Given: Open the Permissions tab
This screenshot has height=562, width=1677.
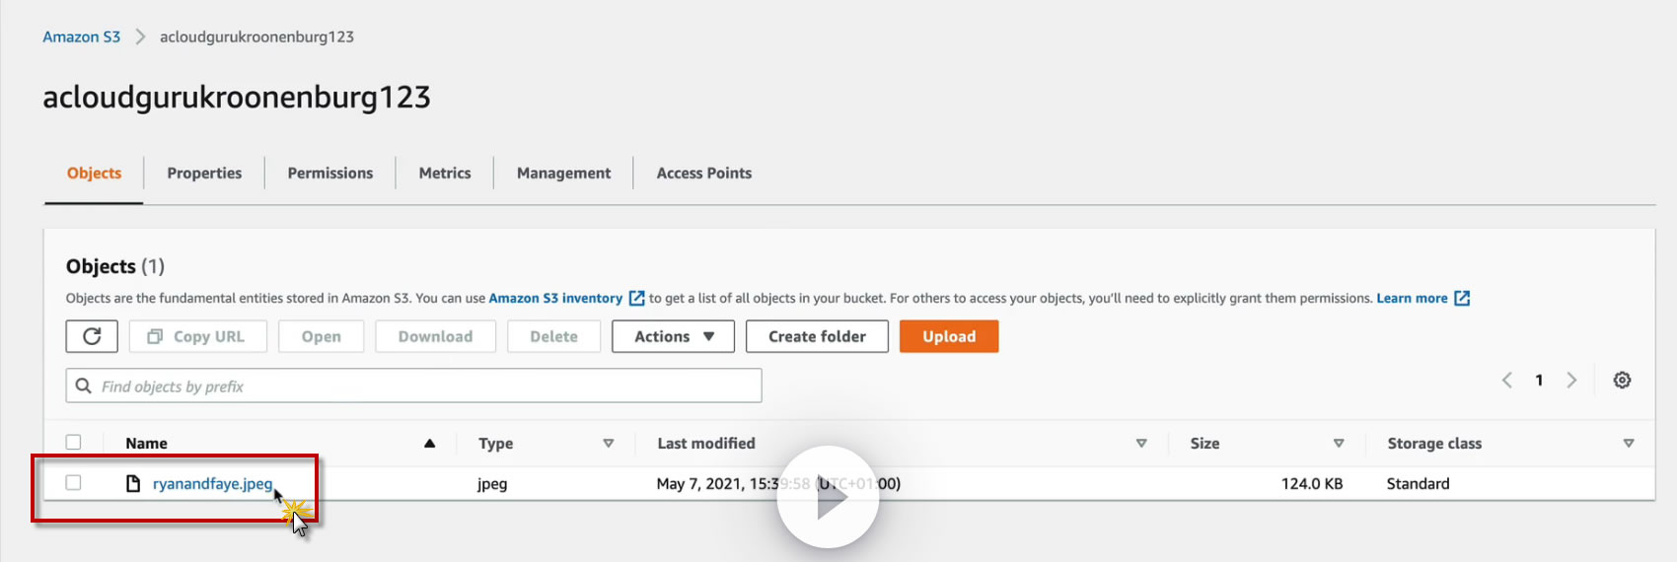Looking at the screenshot, I should (x=330, y=174).
